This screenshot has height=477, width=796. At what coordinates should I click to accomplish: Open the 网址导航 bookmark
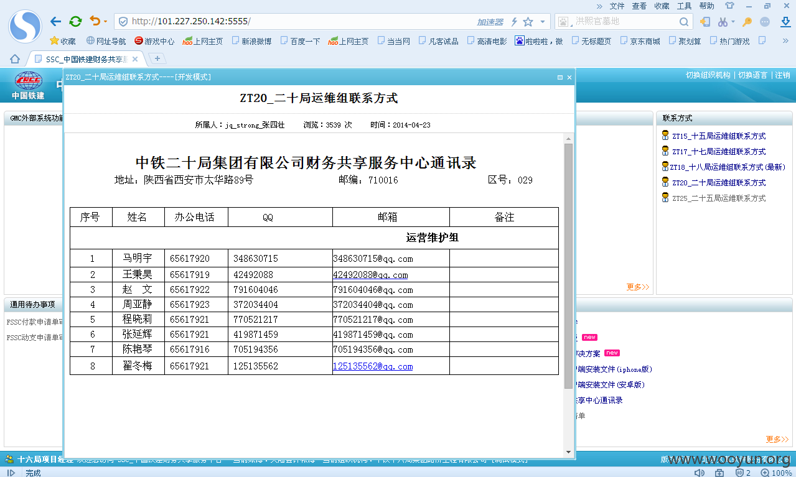click(106, 41)
